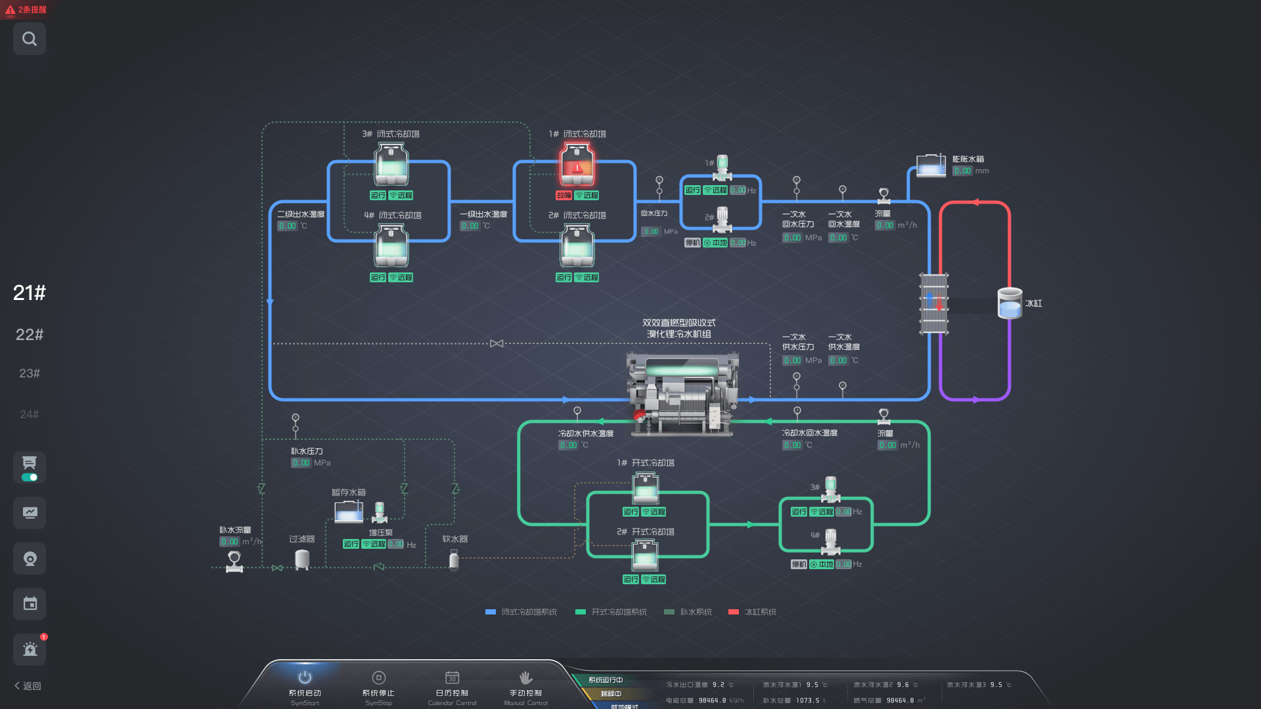Click the 膨胀水箱 expansion tank icon
This screenshot has width=1261, height=709.
(931, 165)
